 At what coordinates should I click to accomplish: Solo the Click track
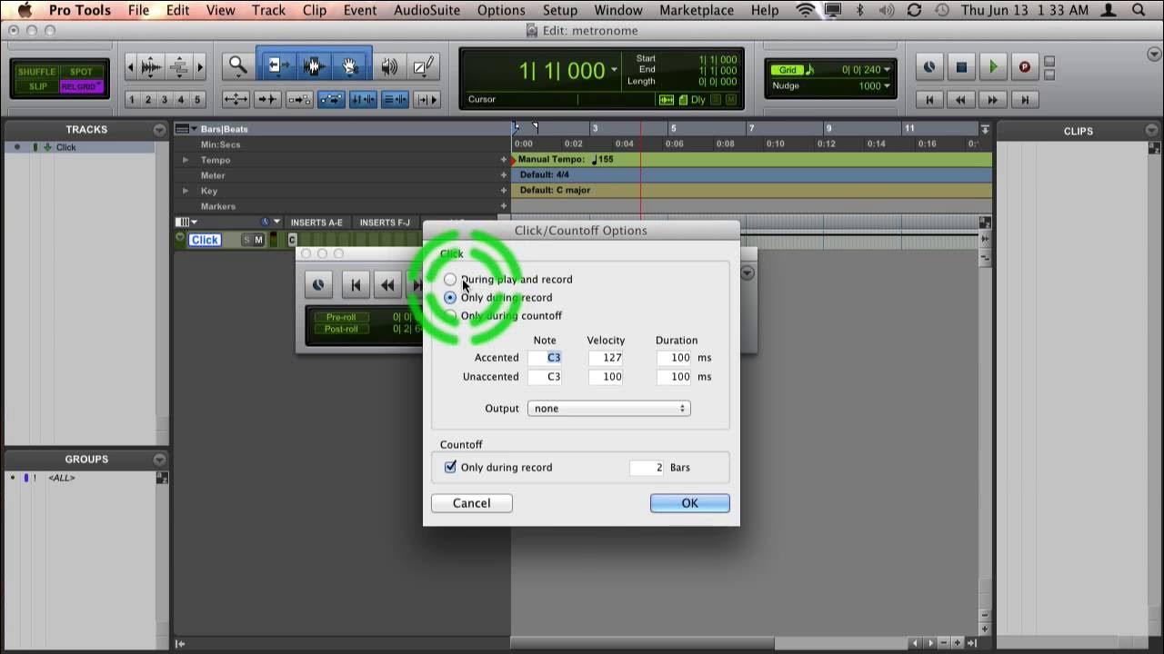tap(246, 240)
